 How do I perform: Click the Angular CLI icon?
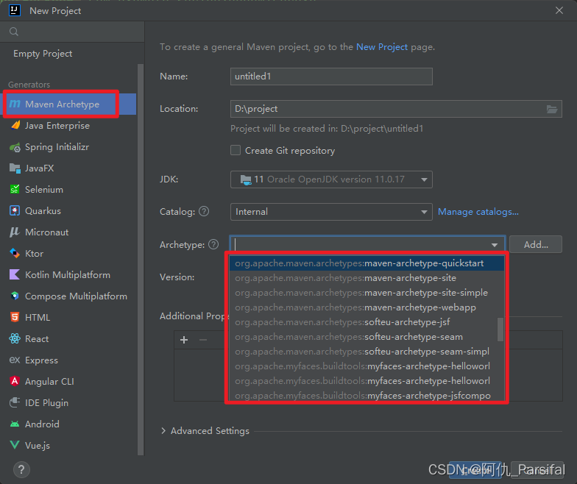pyautogui.click(x=15, y=381)
